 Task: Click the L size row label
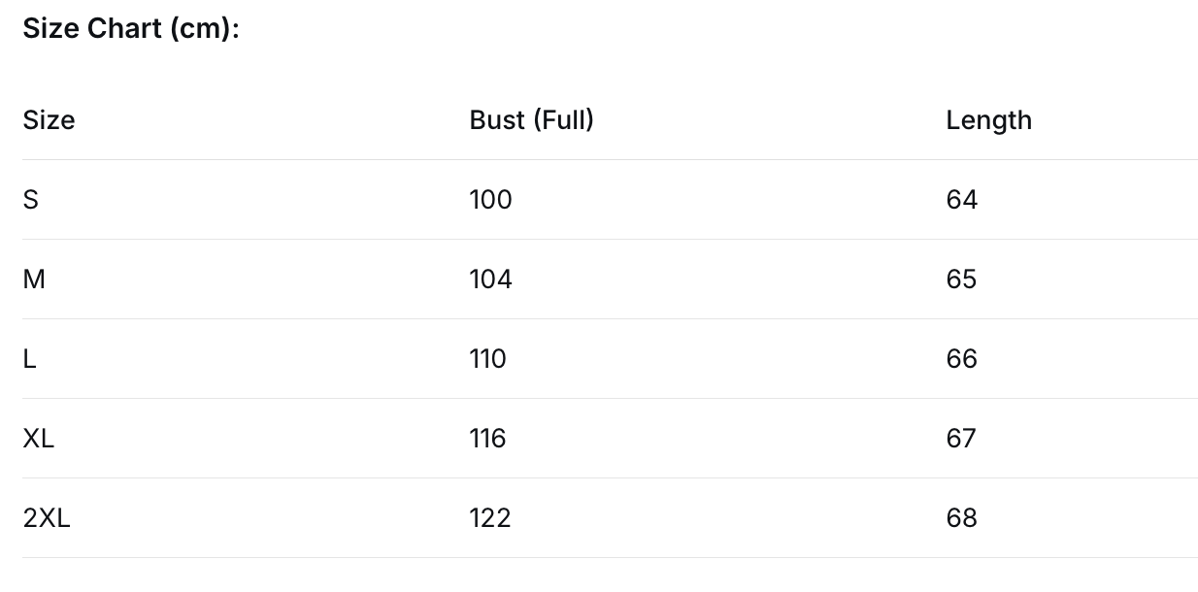pos(29,359)
